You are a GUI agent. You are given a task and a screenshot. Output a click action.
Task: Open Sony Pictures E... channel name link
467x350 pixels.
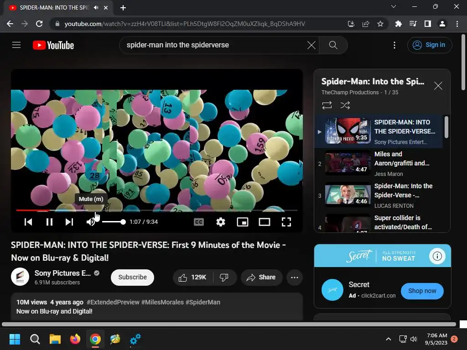[62, 273]
